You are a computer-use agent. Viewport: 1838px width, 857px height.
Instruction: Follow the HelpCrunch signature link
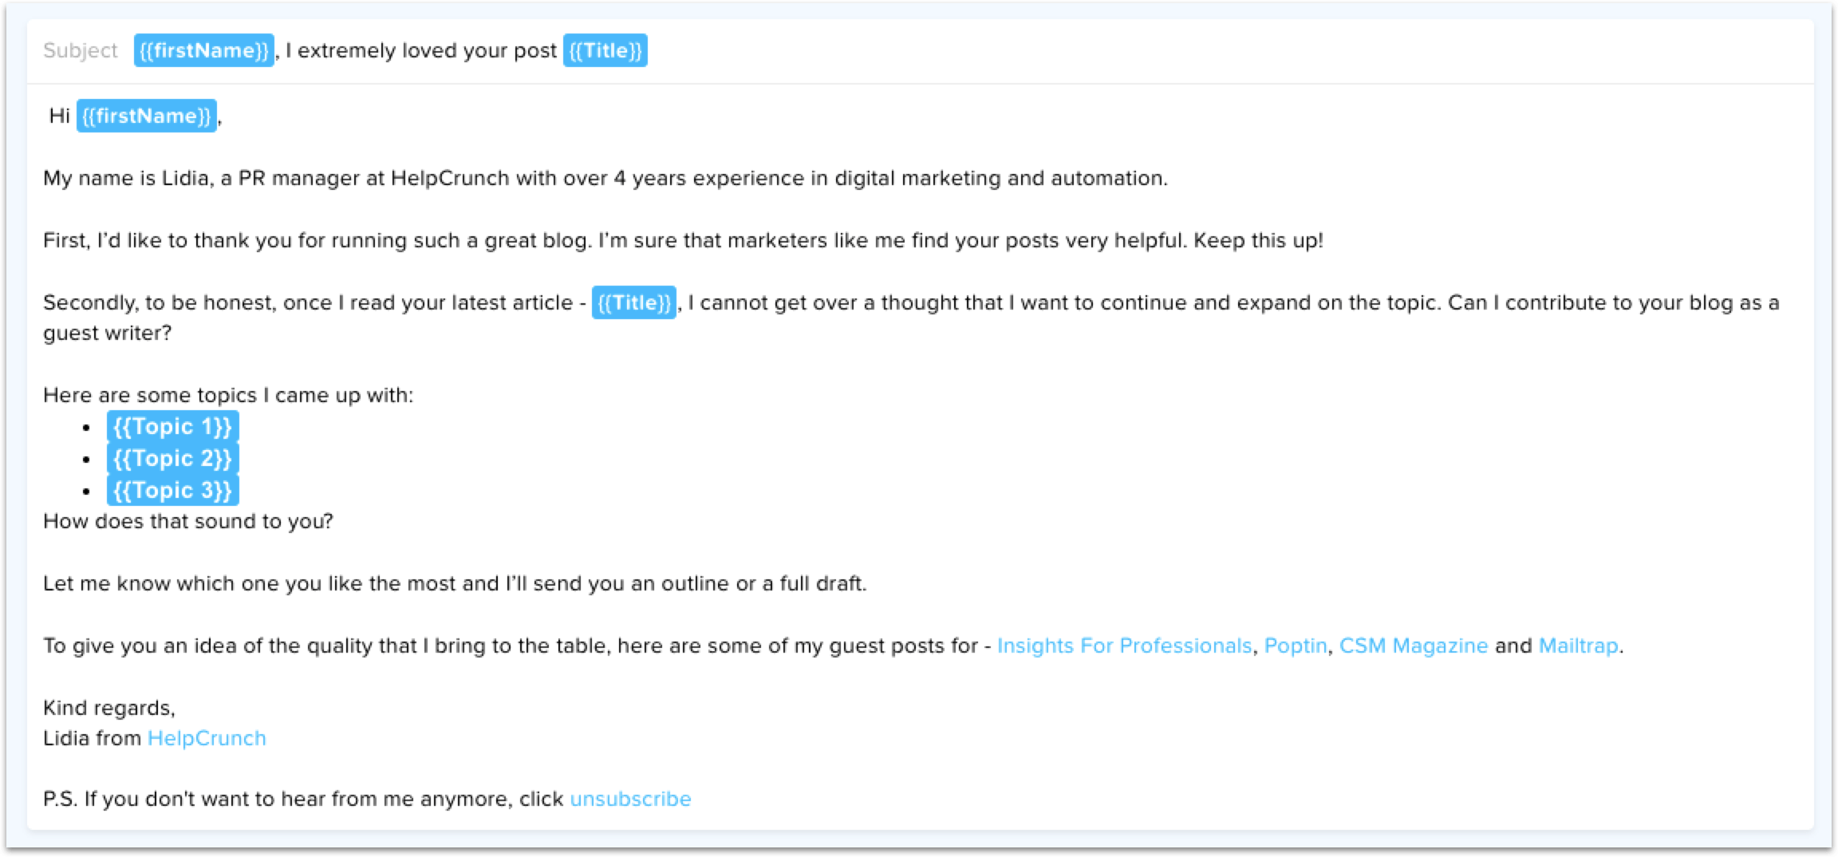point(207,738)
